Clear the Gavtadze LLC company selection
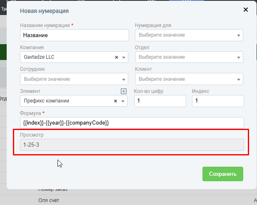 click(117, 57)
